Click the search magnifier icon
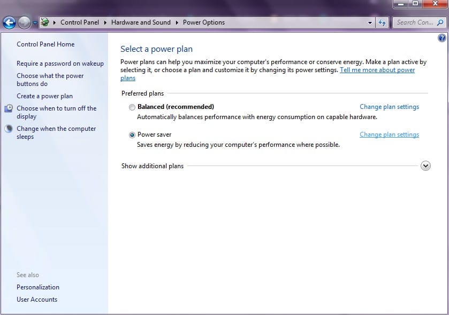 point(440,22)
